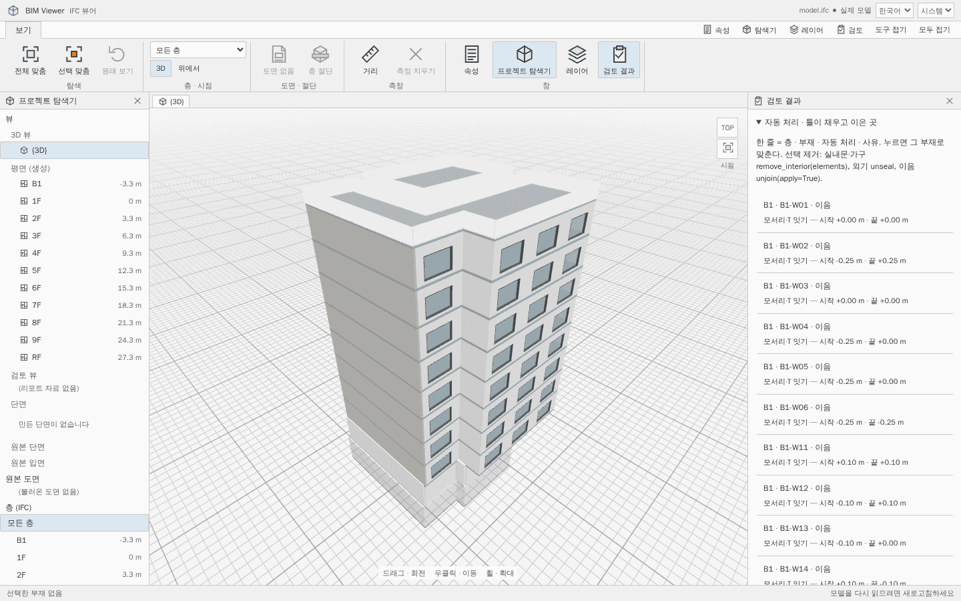Toggle the large 레이어 ribbon button

[577, 60]
